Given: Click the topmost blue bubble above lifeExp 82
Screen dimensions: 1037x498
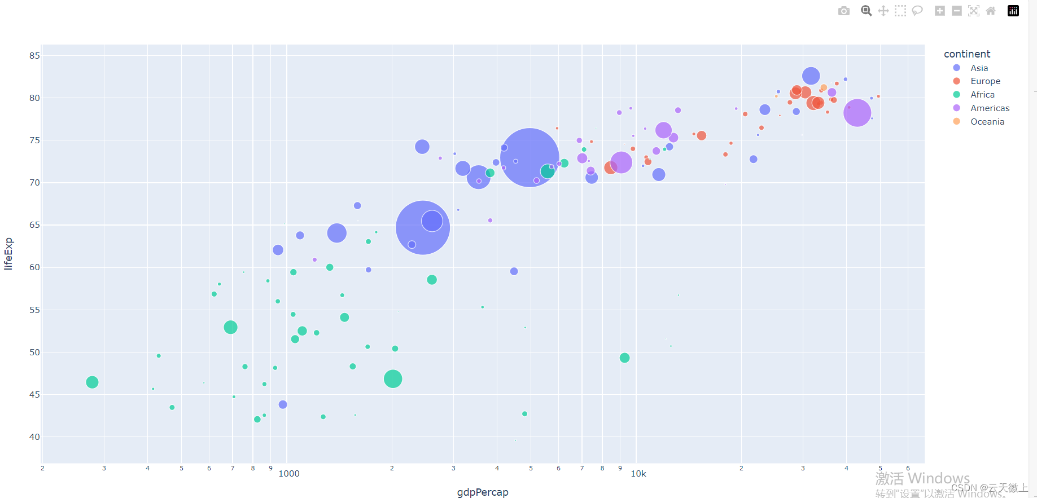Looking at the screenshot, I should (x=811, y=76).
